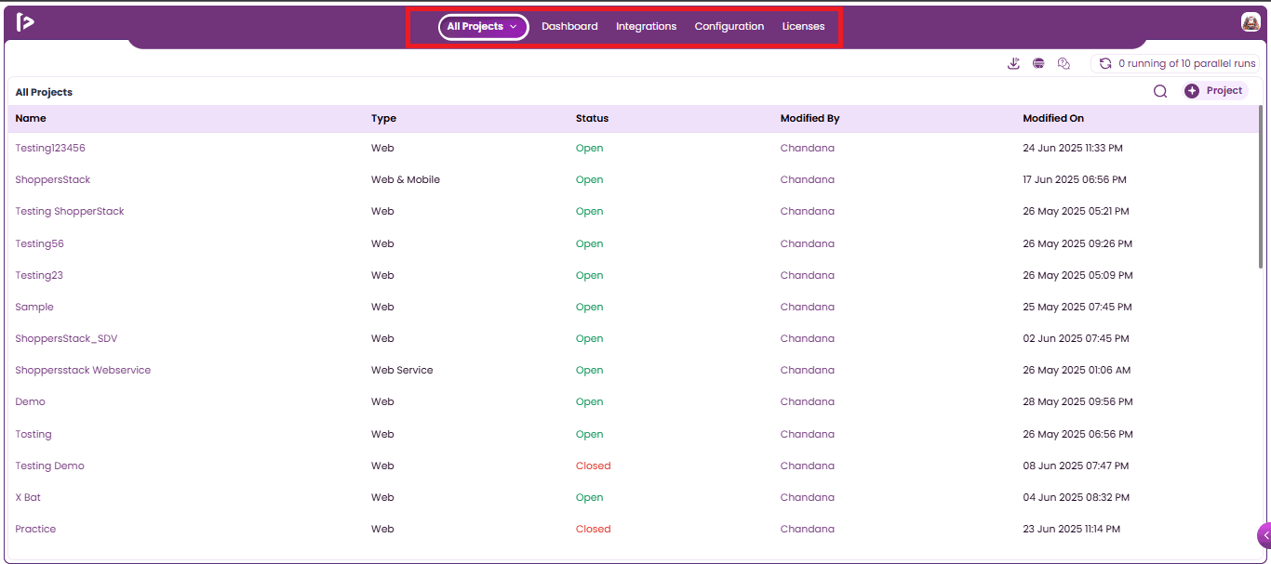Open the help chat bubble icon

click(x=1064, y=63)
